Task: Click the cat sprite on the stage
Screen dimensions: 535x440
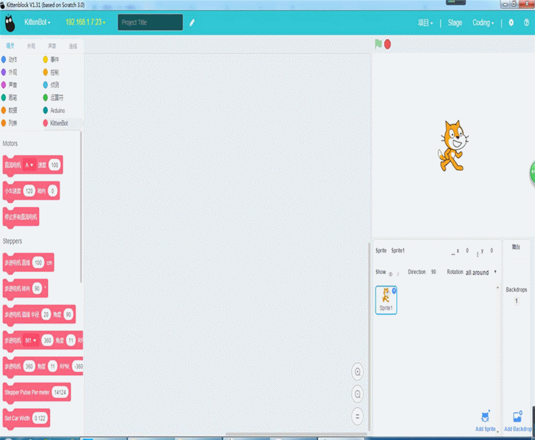Action: (x=453, y=146)
